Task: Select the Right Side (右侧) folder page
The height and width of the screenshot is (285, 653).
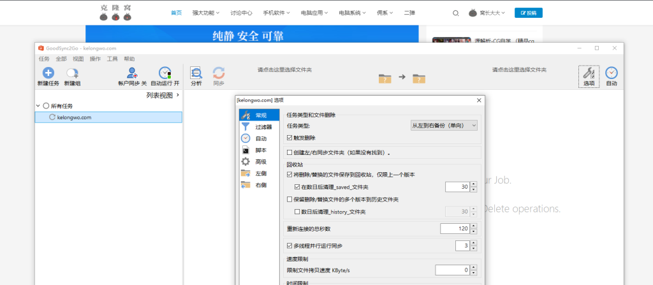Action: [x=258, y=185]
